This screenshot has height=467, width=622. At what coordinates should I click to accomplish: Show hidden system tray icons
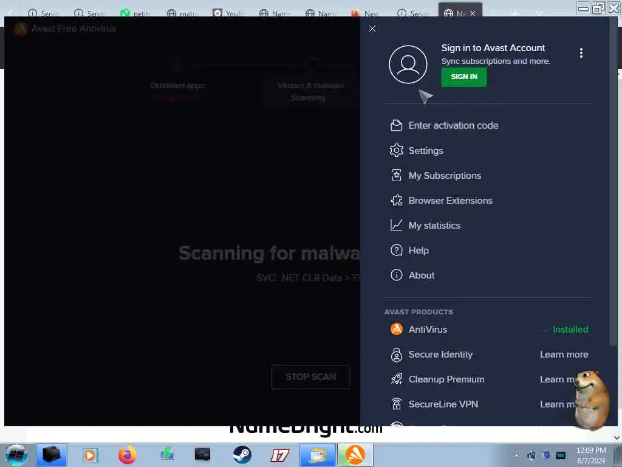click(x=516, y=455)
